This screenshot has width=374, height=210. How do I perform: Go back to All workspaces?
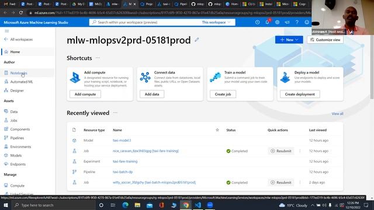pyautogui.click(x=19, y=40)
